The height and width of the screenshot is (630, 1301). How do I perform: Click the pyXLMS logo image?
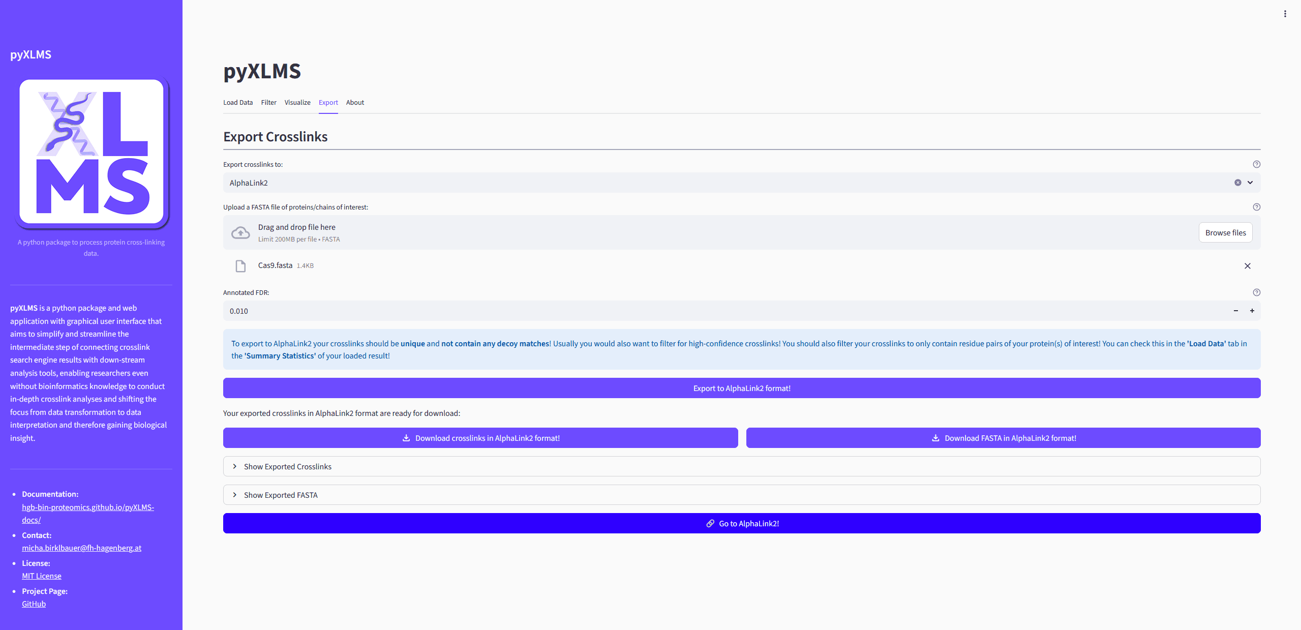92,152
